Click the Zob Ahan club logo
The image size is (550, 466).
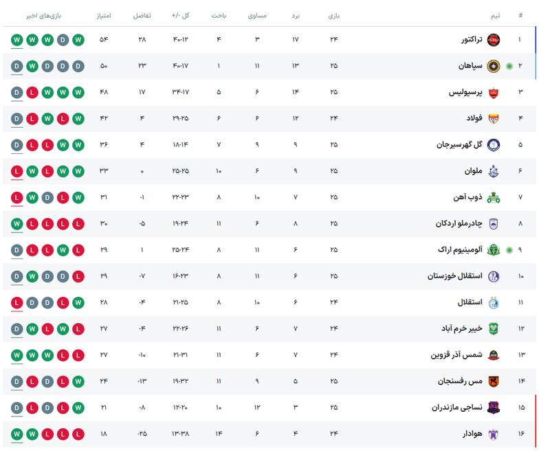pos(493,197)
